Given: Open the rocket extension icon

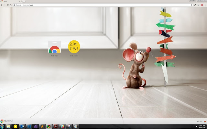Looking at the screenshot, I should [195, 5].
